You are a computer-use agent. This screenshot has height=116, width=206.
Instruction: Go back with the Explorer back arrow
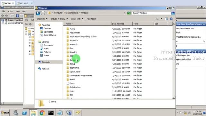point(38,13)
